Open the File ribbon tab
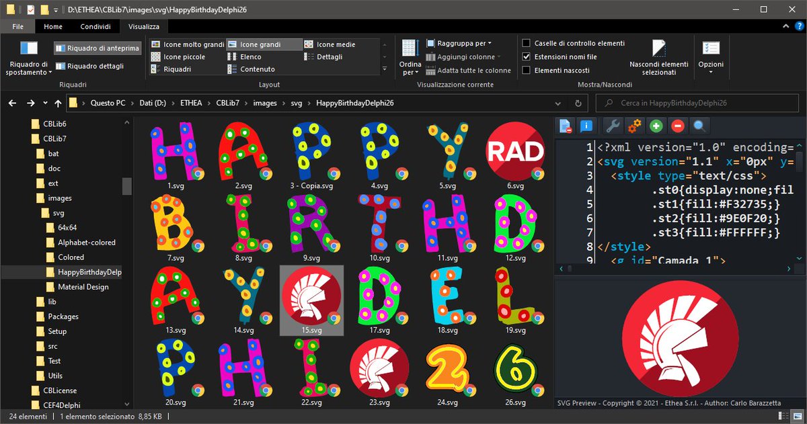Viewport: 807px width, 424px height. (18, 26)
